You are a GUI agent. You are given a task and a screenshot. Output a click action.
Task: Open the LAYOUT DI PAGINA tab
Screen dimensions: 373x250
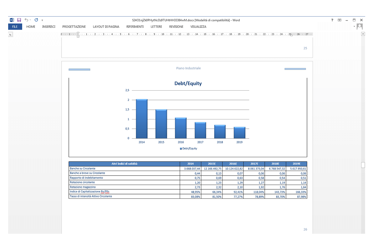[x=106, y=27]
